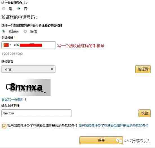Open the China flag country code selector
The width and height of the screenshot is (155, 148).
7,45
